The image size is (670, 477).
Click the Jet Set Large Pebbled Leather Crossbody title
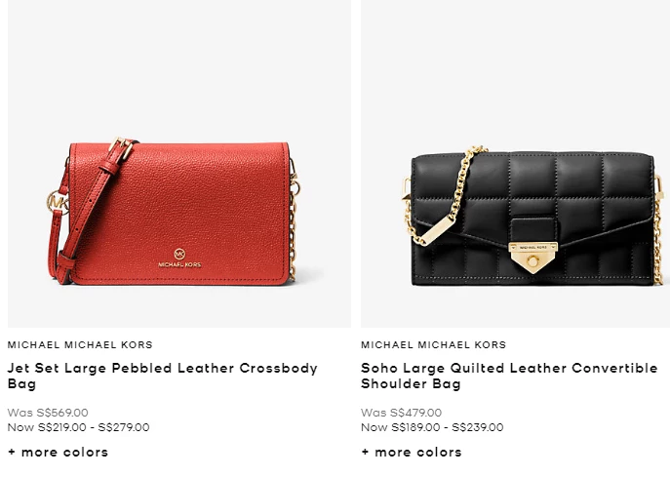(162, 376)
